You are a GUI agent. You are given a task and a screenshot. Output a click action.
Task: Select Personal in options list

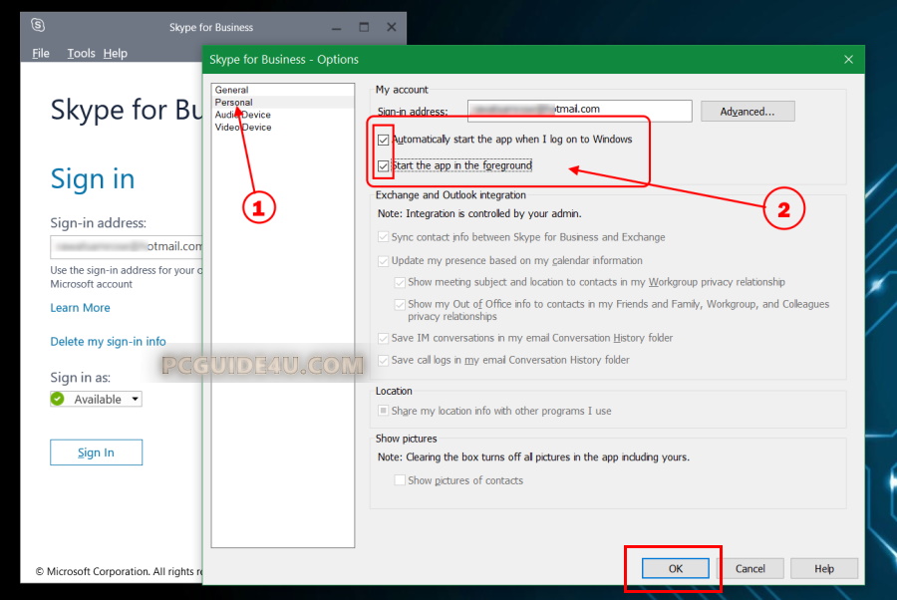tap(234, 102)
